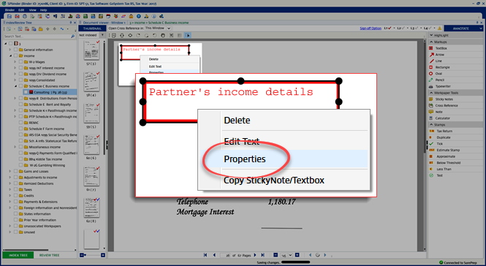Click the THUMBNAIL button
Screen dimensions: 486x266
point(92,28)
